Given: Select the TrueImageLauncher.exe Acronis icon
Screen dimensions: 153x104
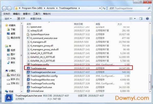Looking at the screenshot, I should [x=28, y=72].
